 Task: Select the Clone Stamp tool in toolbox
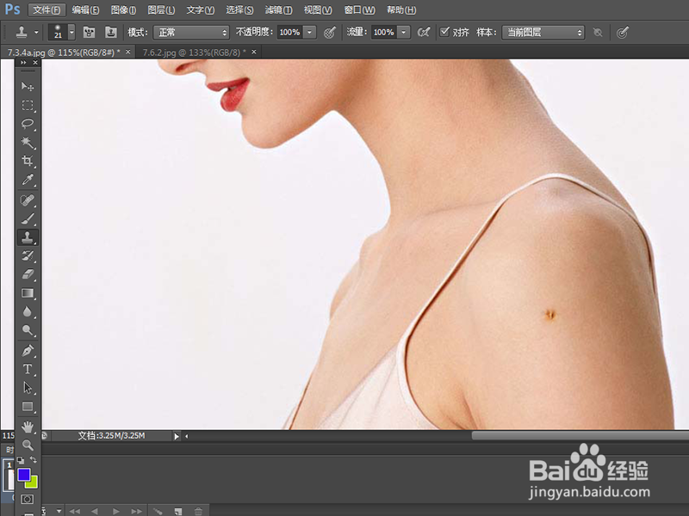[28, 237]
